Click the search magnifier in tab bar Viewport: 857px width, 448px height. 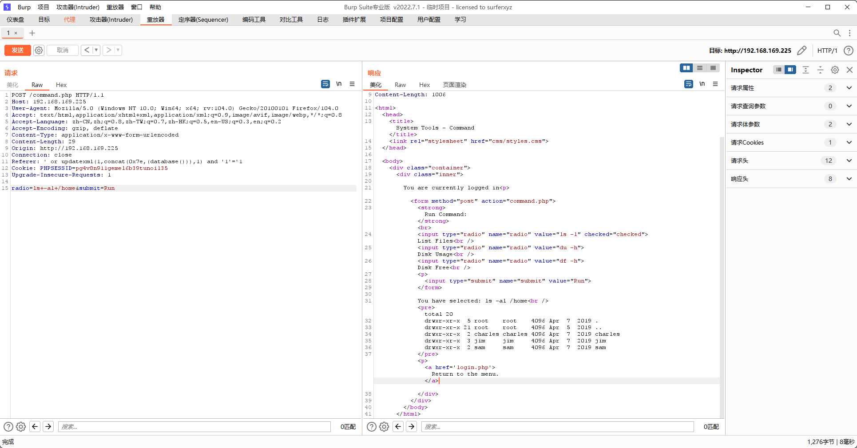click(x=837, y=33)
